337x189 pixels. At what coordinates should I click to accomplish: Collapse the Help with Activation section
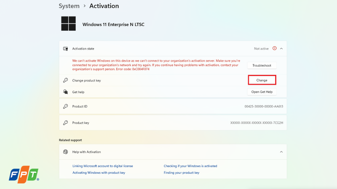pos(281,152)
